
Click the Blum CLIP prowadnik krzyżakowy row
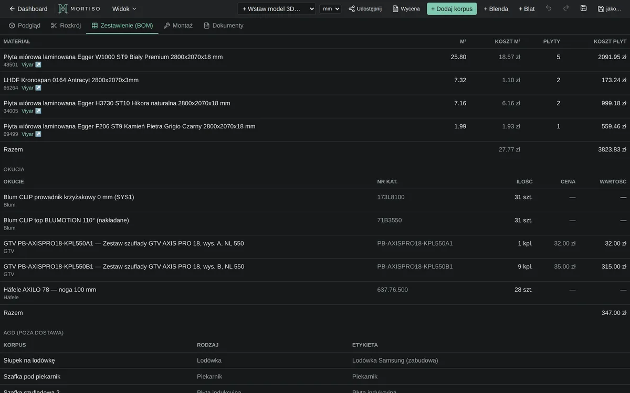pos(315,201)
